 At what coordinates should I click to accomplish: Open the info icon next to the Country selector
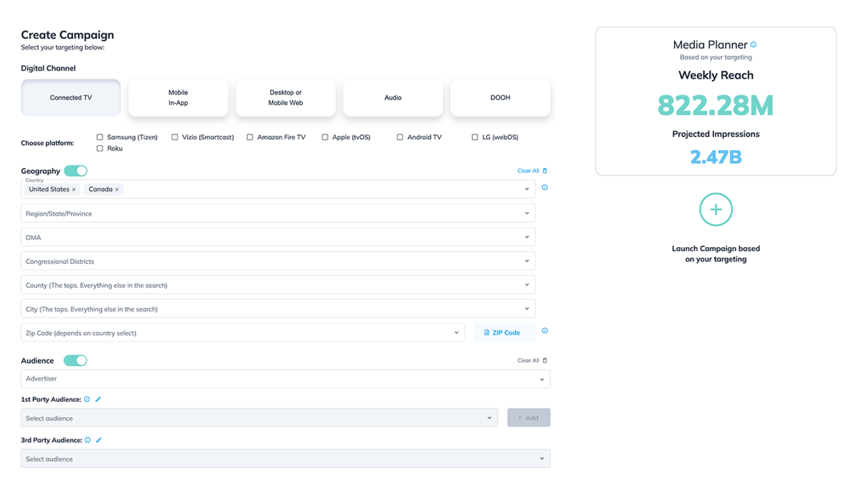[x=545, y=187]
